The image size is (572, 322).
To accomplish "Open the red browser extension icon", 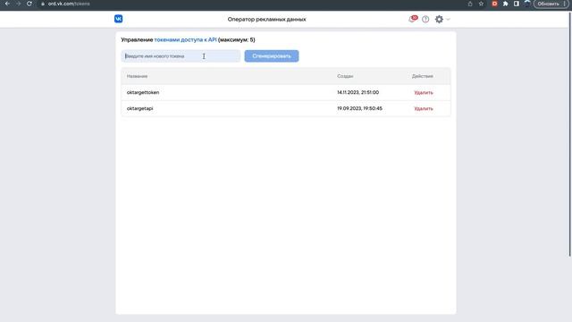I will coord(494,4).
